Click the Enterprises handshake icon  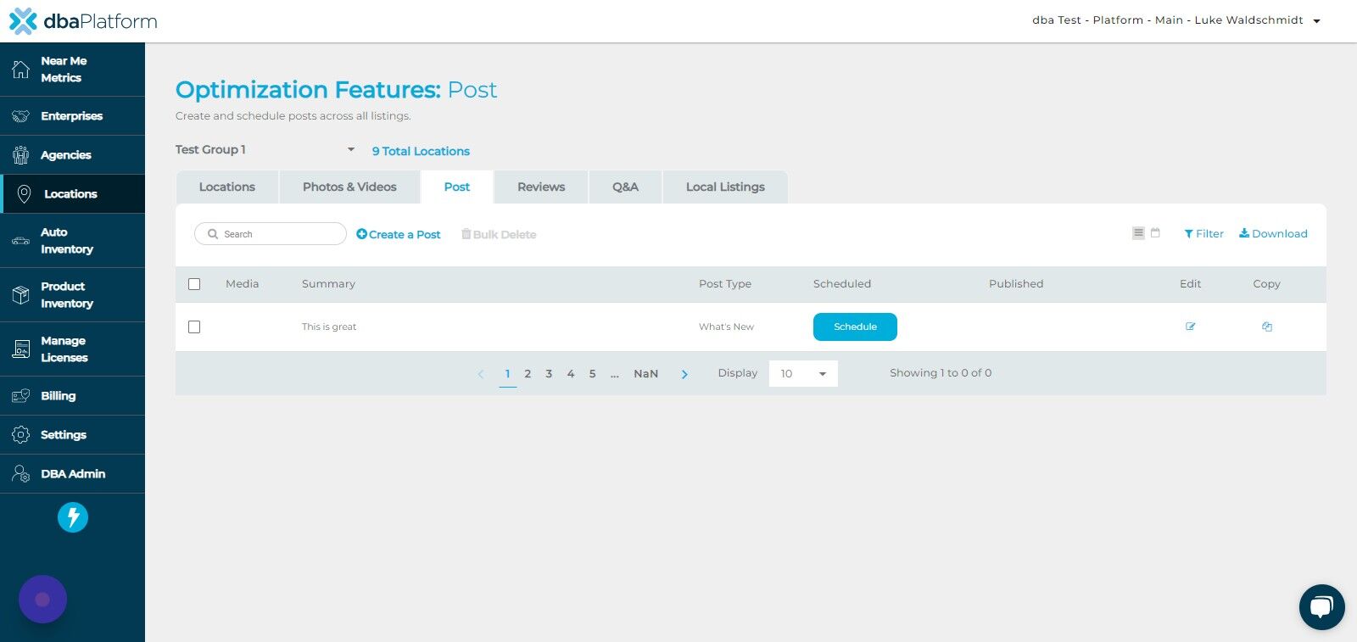click(x=21, y=116)
